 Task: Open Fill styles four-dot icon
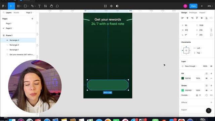coord(207,74)
